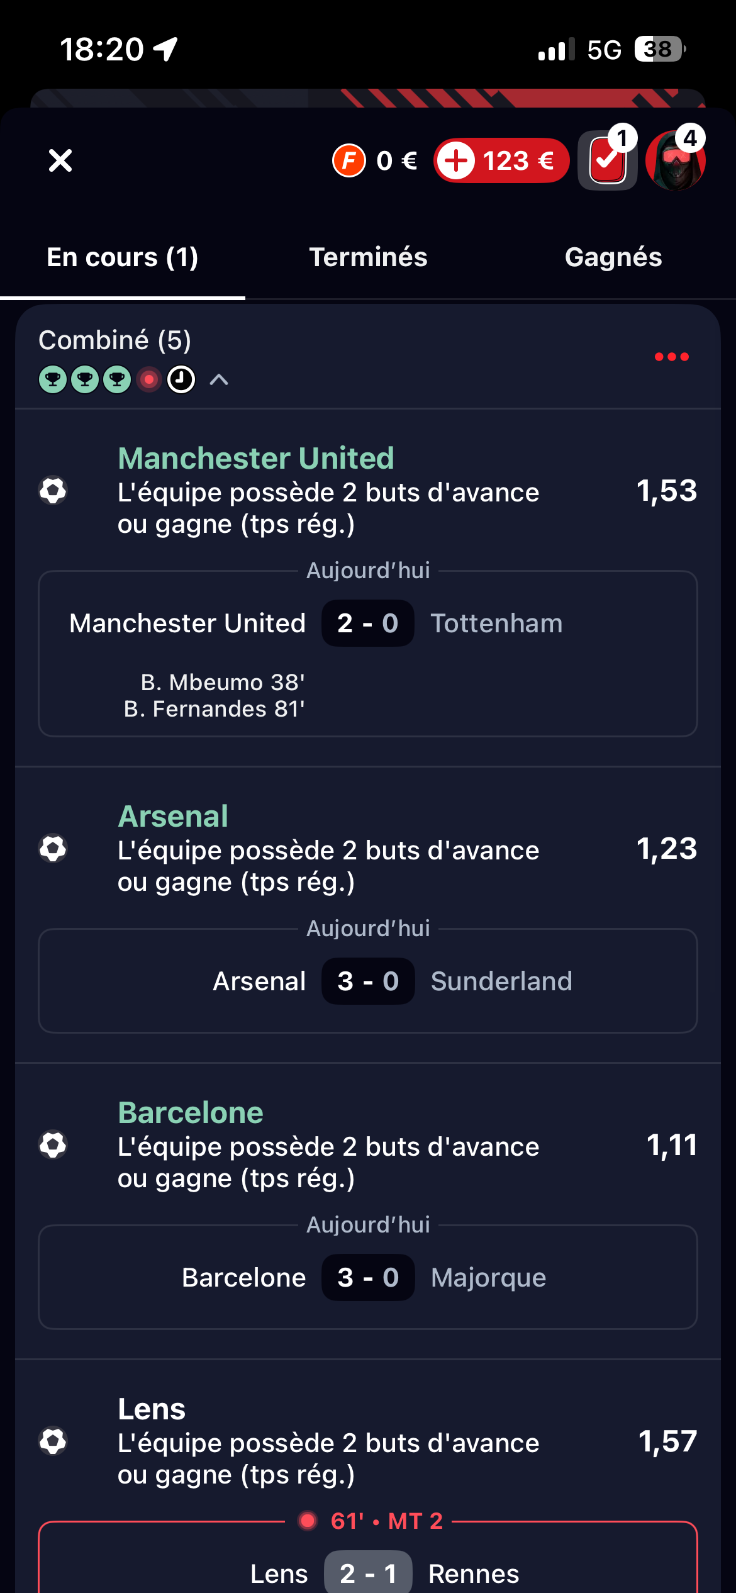Open the live Lens vs Rennes score

[368, 1573]
